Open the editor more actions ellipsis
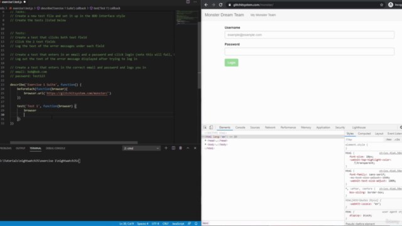The width and height of the screenshot is (402, 226). [x=195, y=2]
